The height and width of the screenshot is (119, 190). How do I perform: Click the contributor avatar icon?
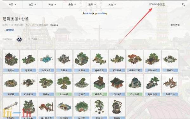[x=19, y=39]
